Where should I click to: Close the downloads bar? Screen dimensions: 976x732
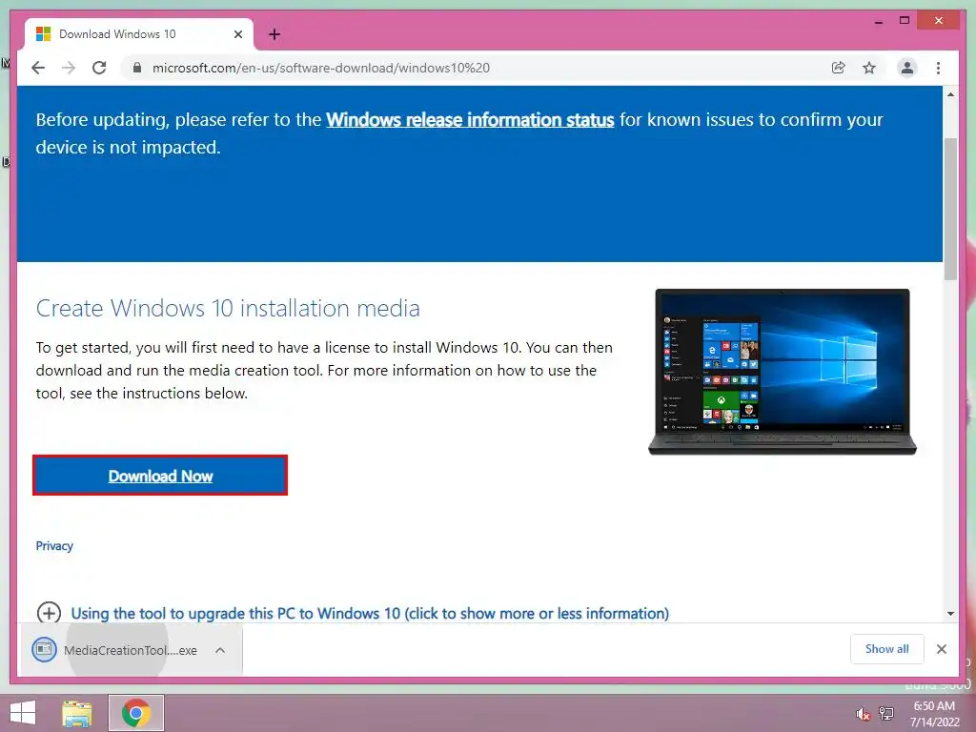(941, 649)
